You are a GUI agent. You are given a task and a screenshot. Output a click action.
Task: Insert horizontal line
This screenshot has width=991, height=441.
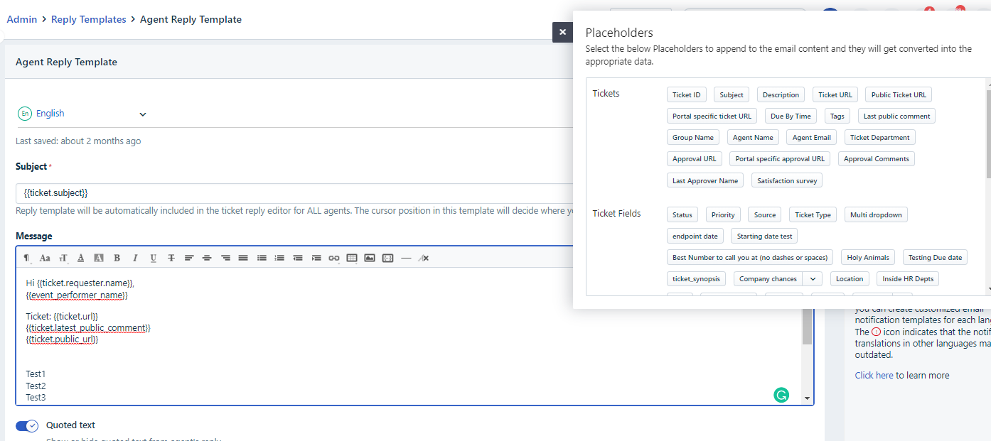(x=406, y=258)
